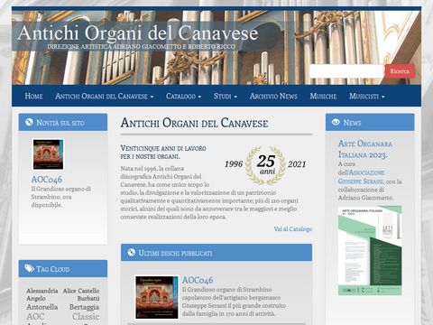433x325 pixels.
Task: Select the Alessandria tag
Action: (x=42, y=291)
